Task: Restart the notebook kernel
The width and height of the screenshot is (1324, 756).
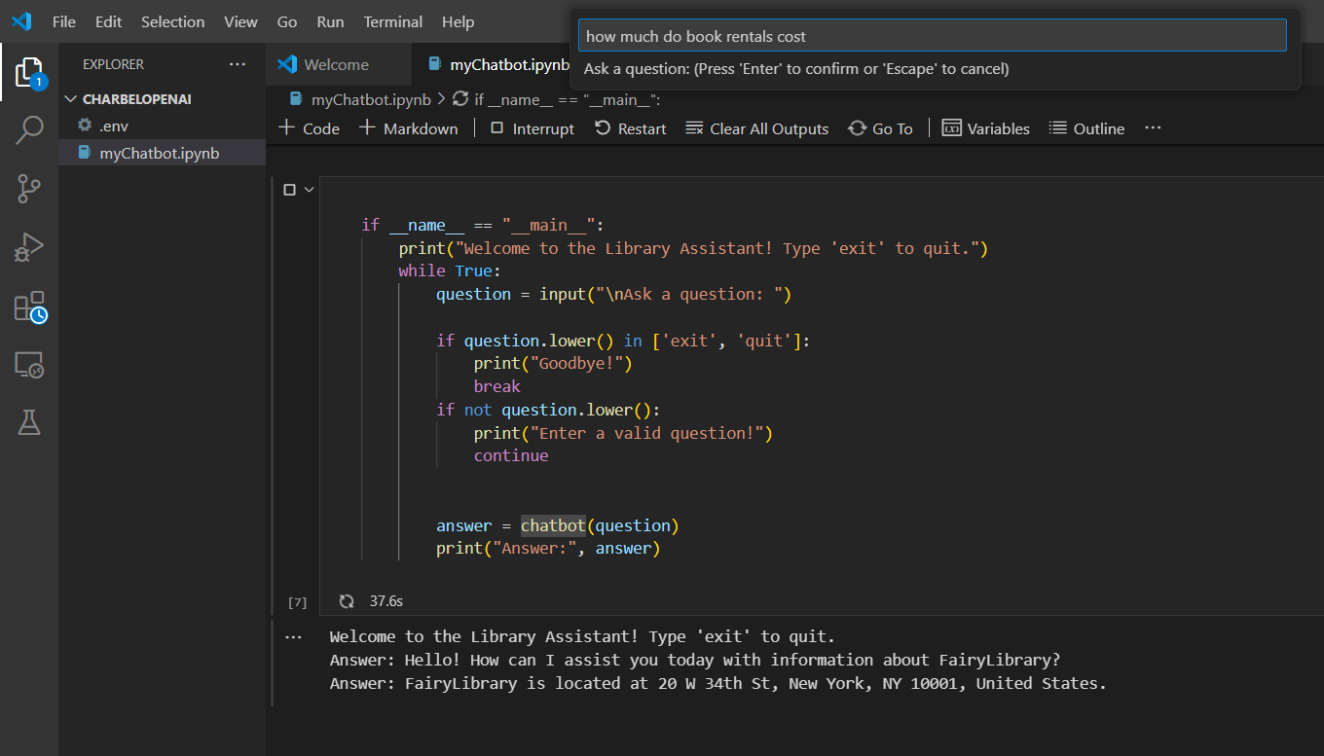Action: point(631,128)
